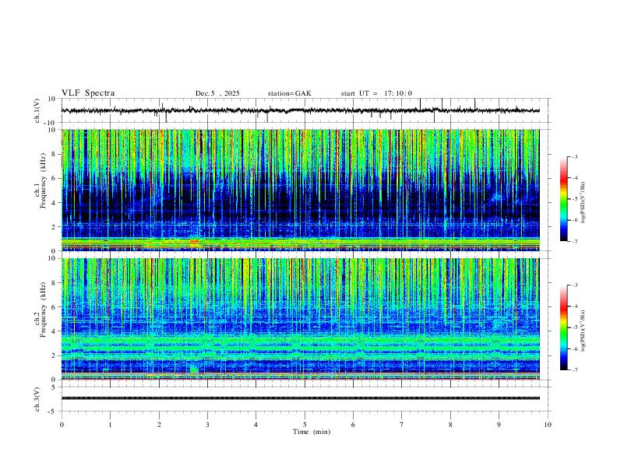Click time axis tick label "4" below ch.3
This screenshot has height=476, width=617.
[256, 425]
